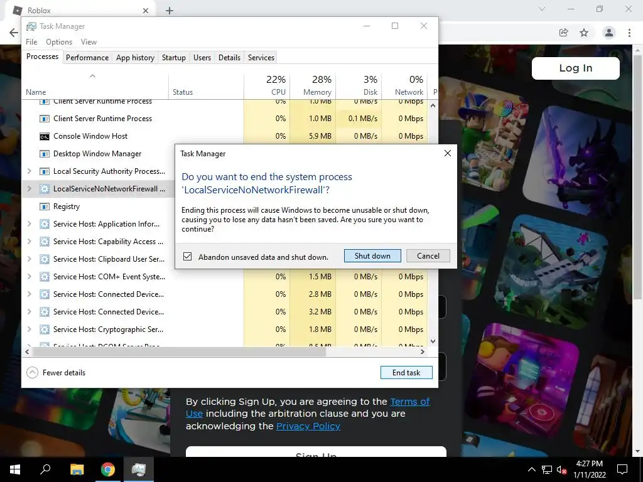Click the Registry process icon

click(x=45, y=206)
